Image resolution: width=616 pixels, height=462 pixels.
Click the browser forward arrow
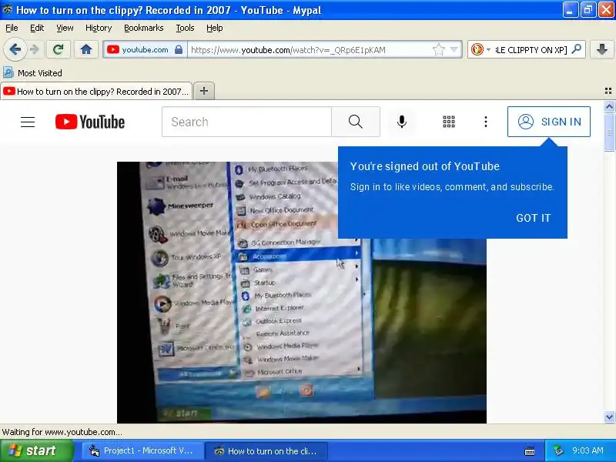35,49
